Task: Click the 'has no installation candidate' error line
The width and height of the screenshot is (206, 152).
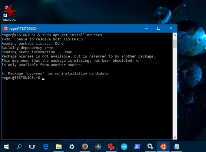Action: pyautogui.click(x=55, y=73)
